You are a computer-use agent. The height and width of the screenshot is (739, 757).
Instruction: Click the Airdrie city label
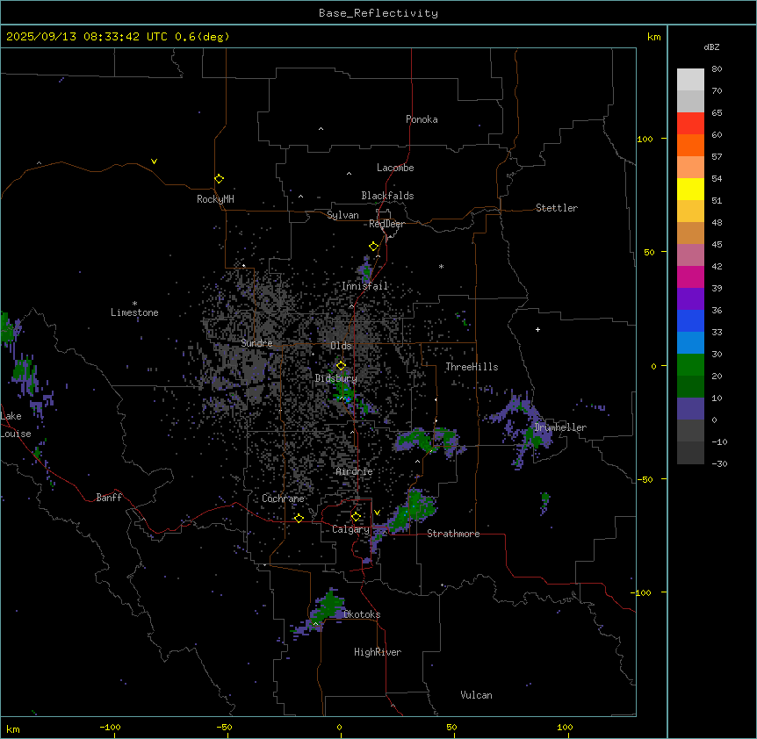pyautogui.click(x=355, y=471)
